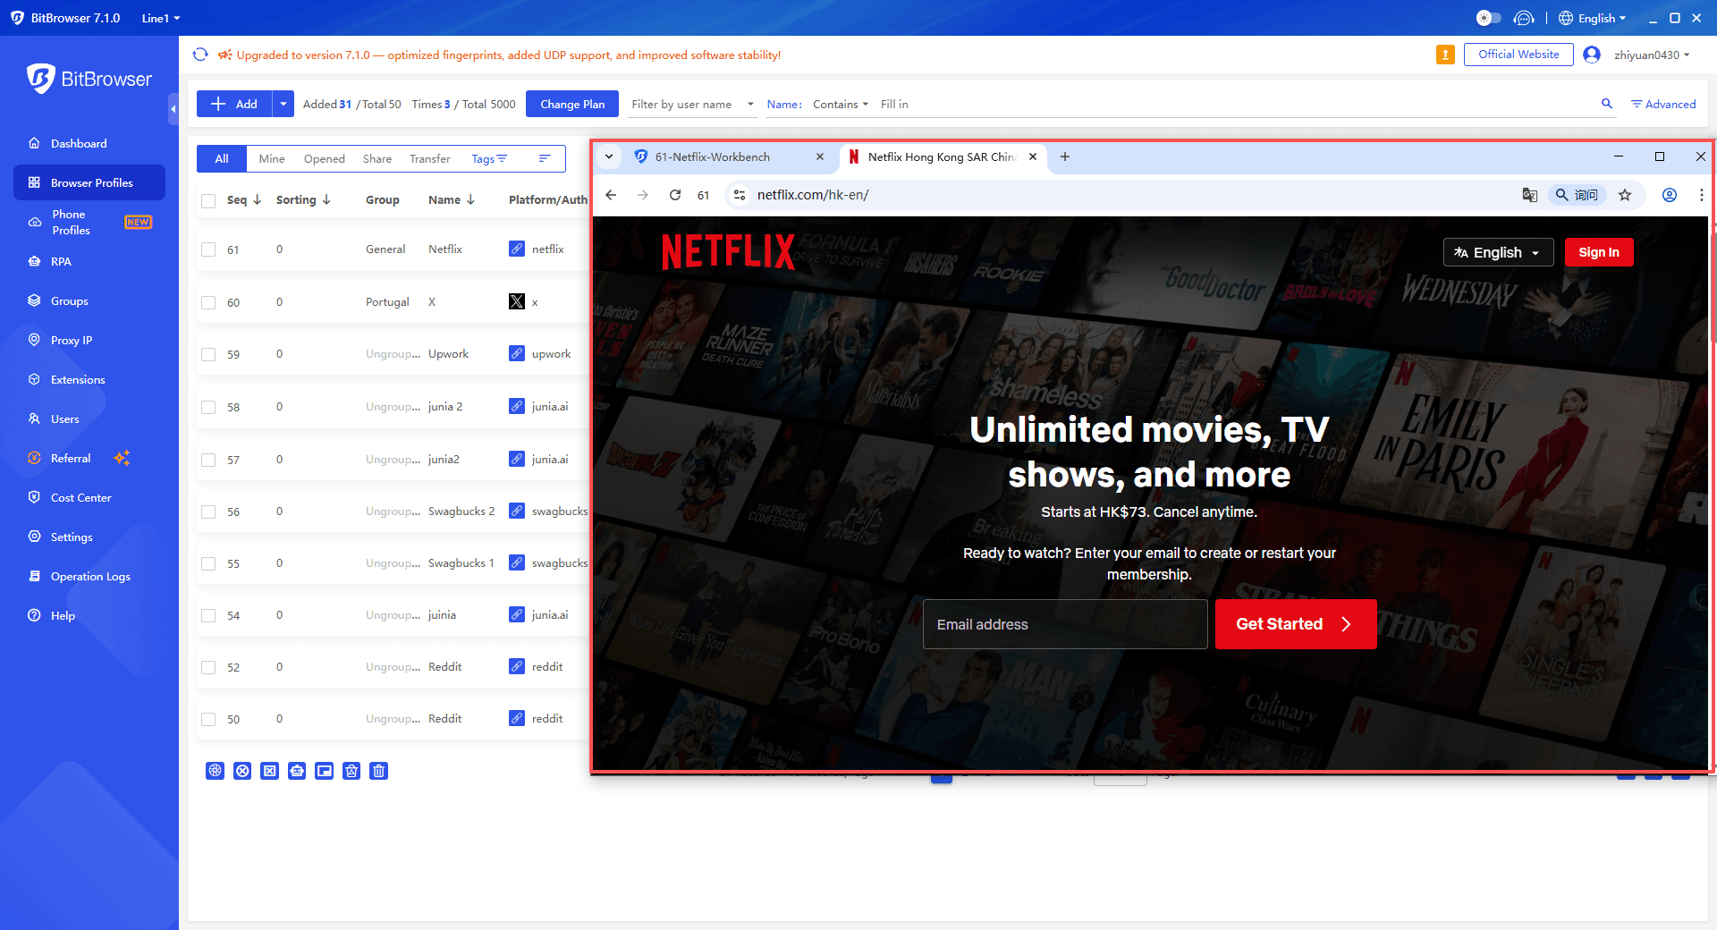Select the Netflix Hong Kong SAR China tab
Viewport: 1717px width, 930px height.
tap(939, 156)
